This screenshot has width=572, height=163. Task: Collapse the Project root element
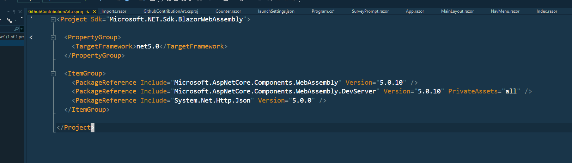click(x=53, y=20)
